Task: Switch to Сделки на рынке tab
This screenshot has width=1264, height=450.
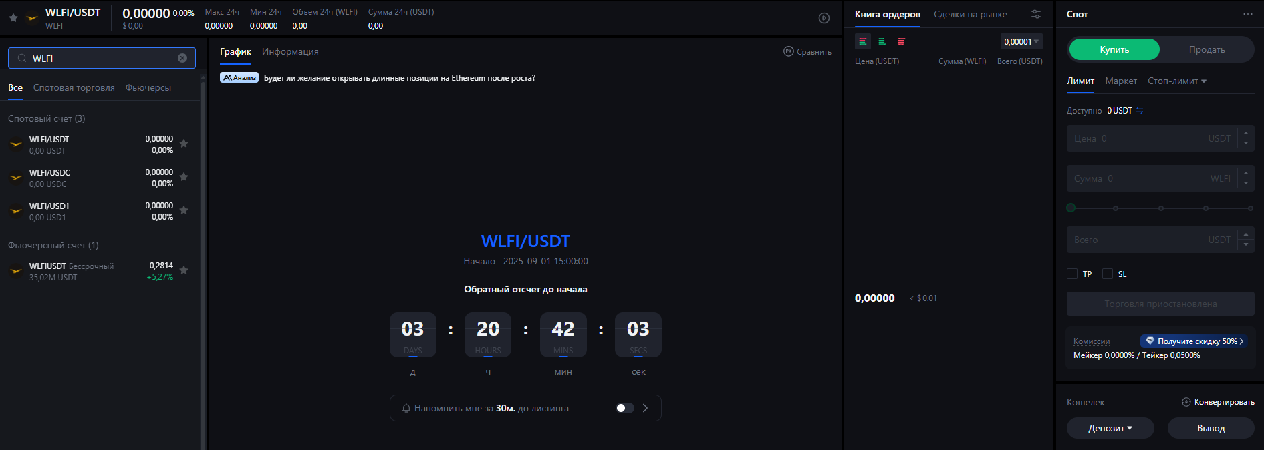Action: [x=971, y=14]
